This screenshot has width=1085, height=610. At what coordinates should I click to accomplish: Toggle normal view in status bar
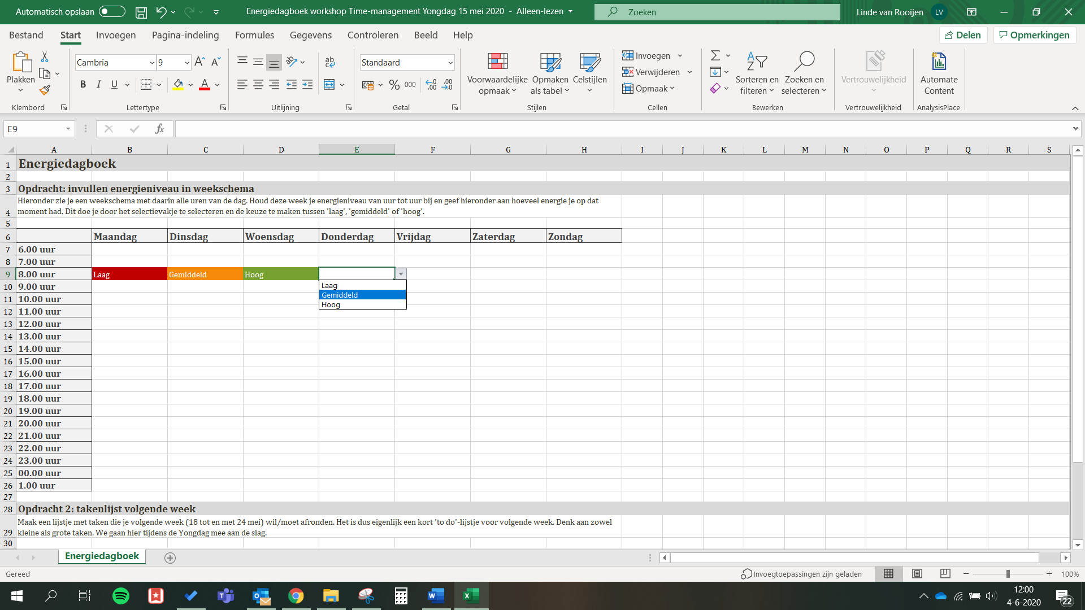[888, 574]
